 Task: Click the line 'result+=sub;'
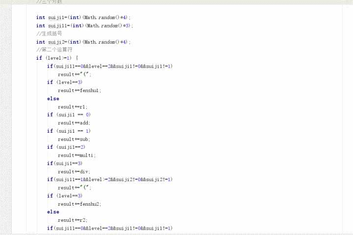[x=74, y=139]
